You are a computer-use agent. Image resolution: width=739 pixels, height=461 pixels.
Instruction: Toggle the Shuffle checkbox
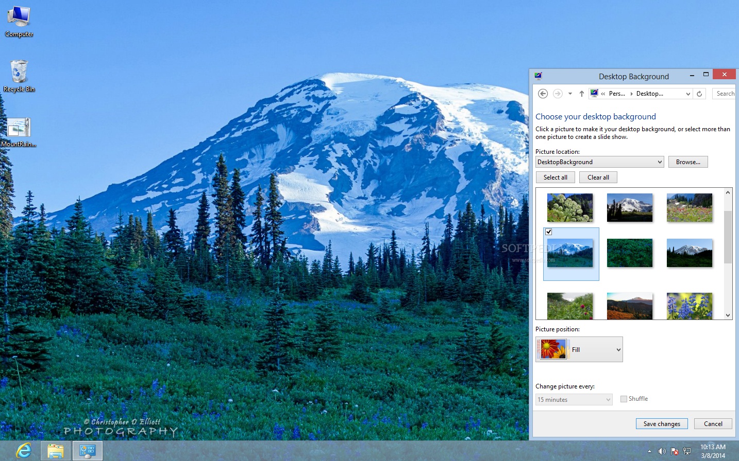[x=624, y=399]
